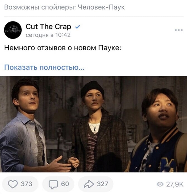Click the Возможны спойлеры: Человек-Паук header
Viewport: 187px width, 194px height.
(64, 7)
